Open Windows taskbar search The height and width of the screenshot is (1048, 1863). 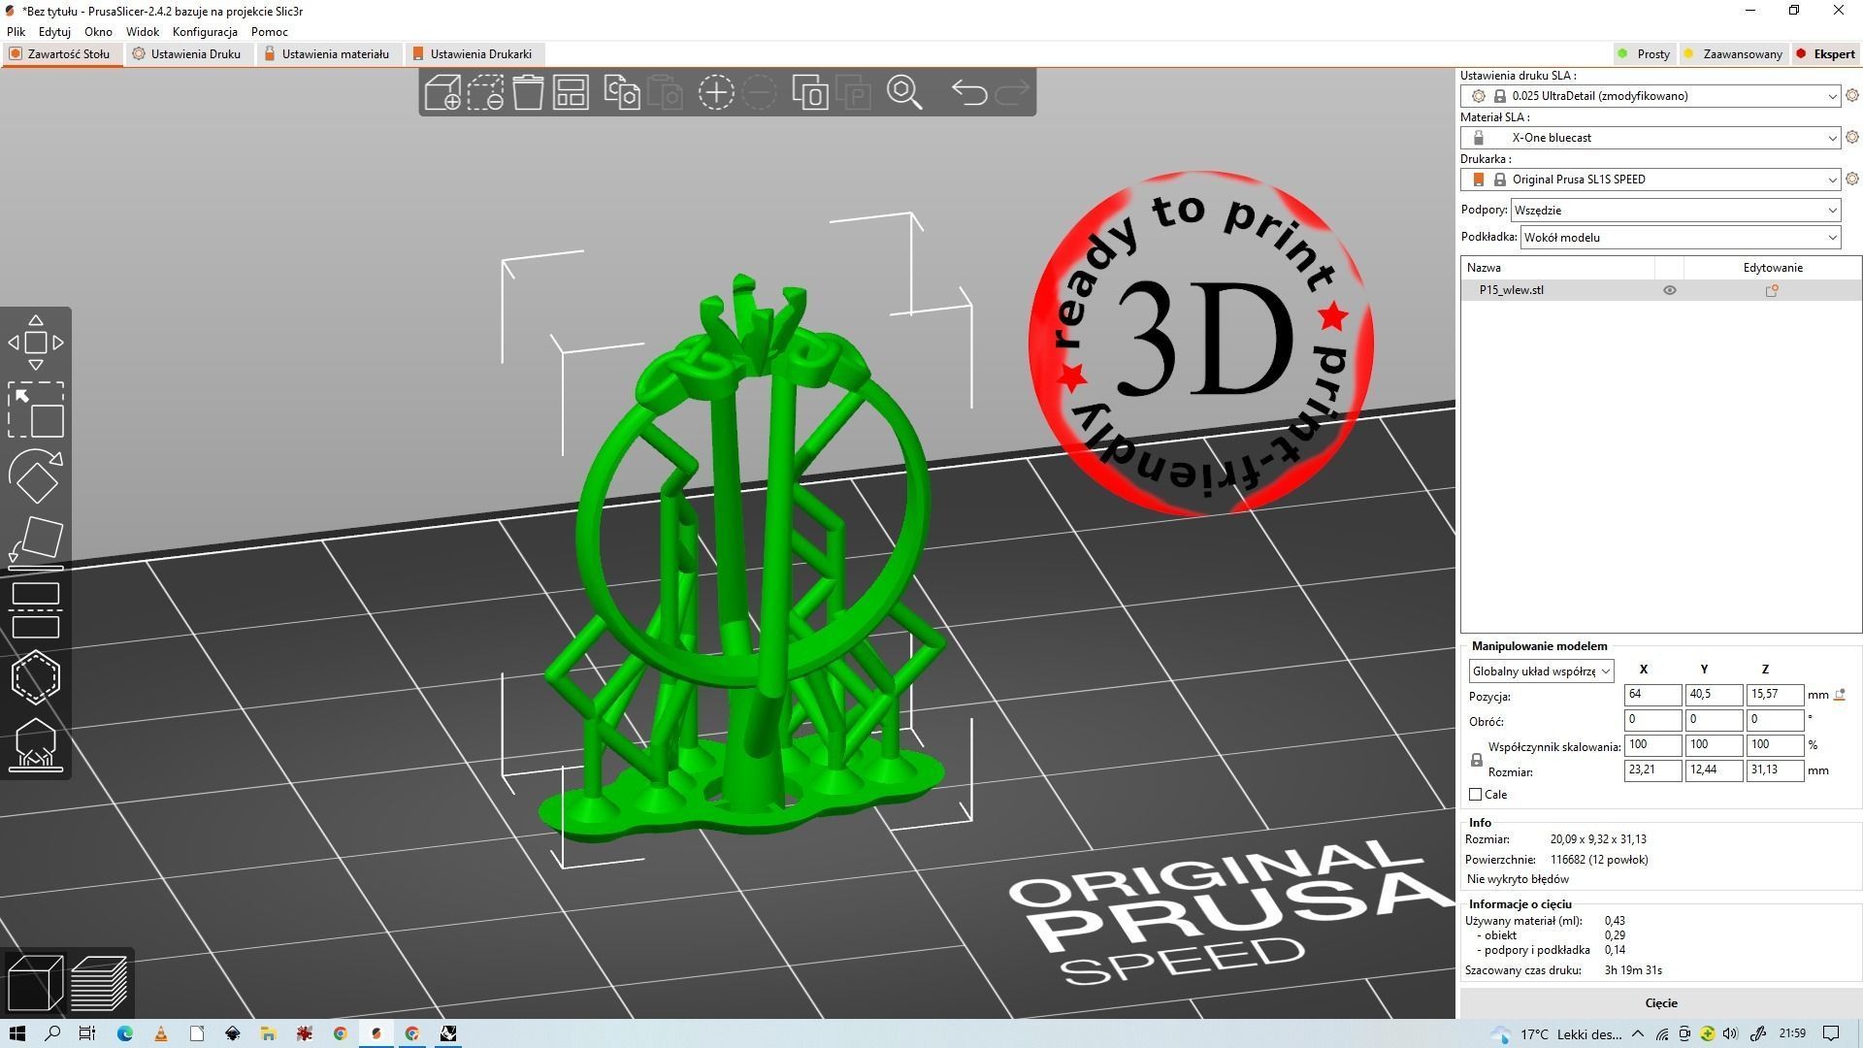53,1033
